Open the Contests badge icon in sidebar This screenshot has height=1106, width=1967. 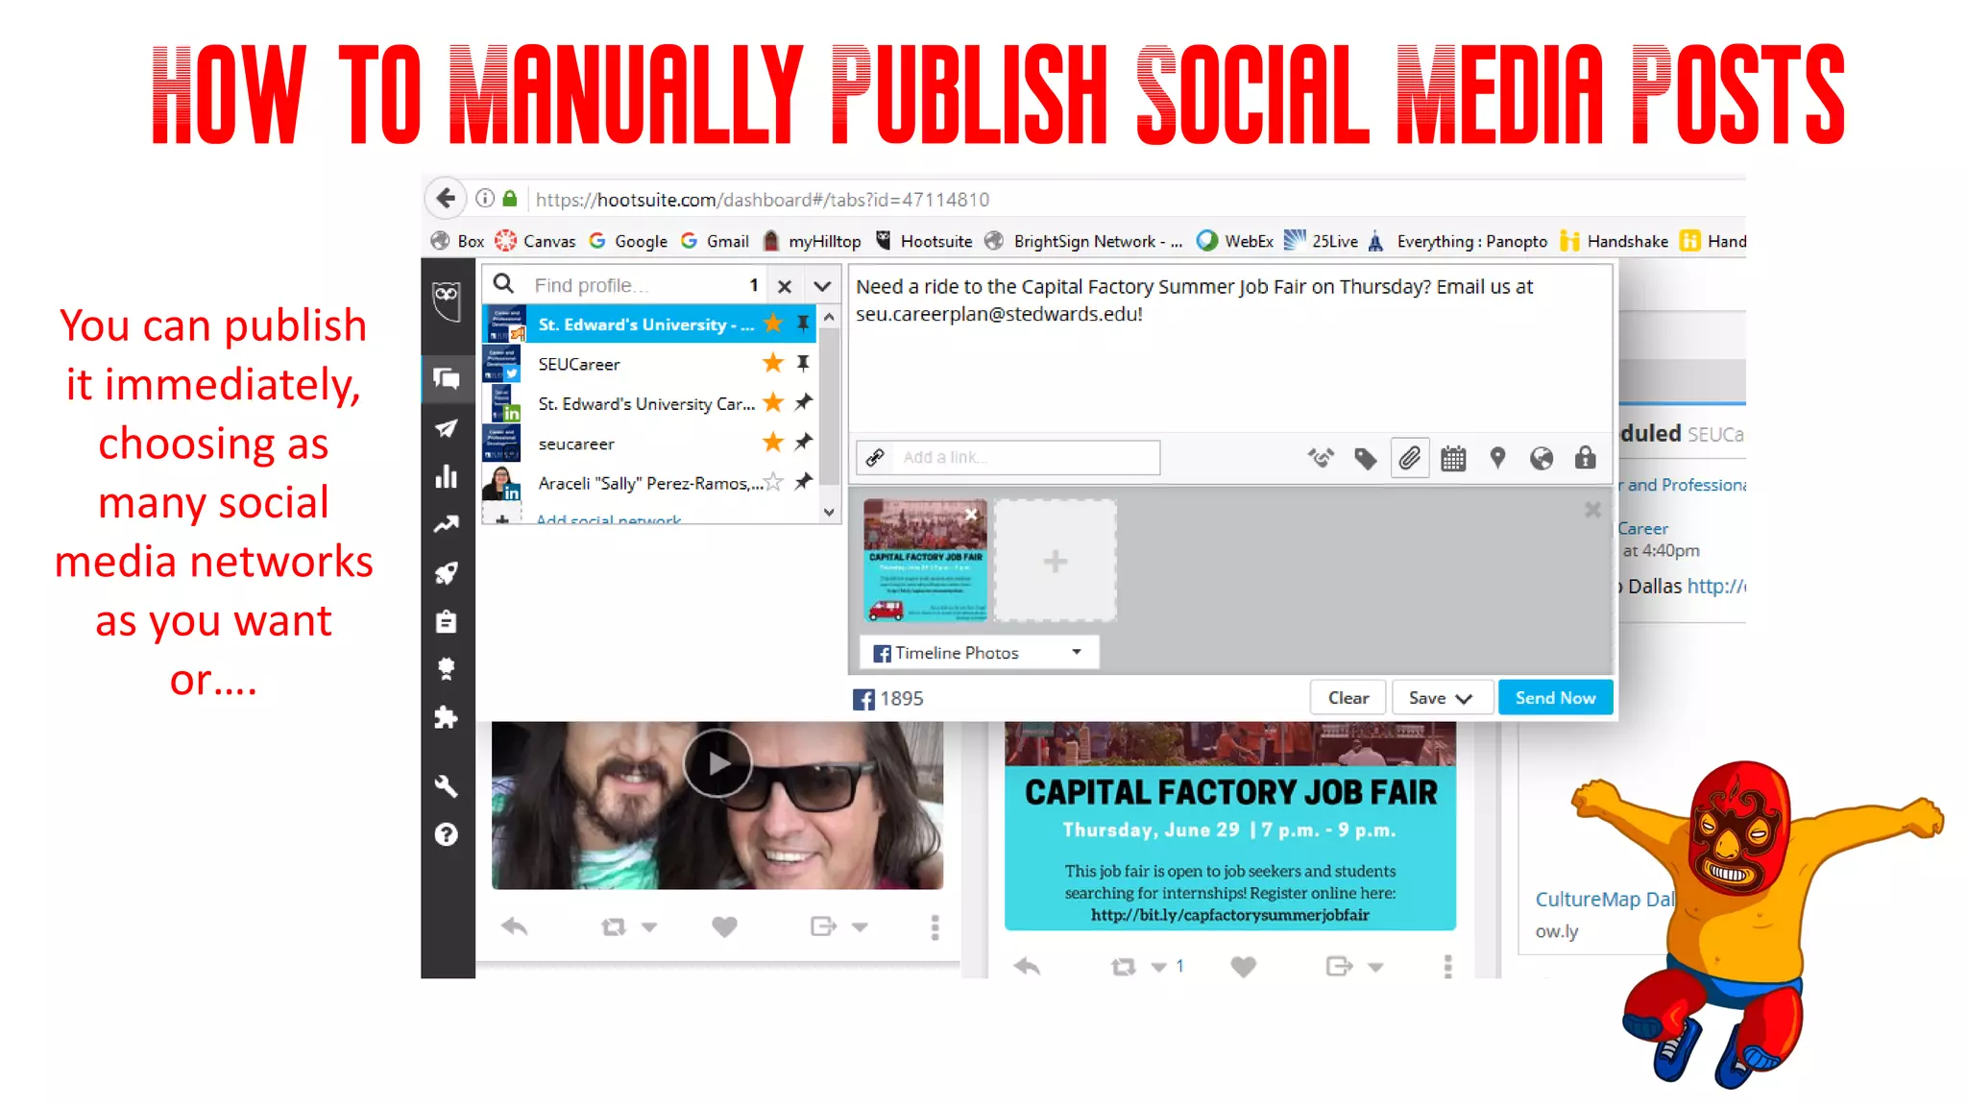click(x=447, y=668)
